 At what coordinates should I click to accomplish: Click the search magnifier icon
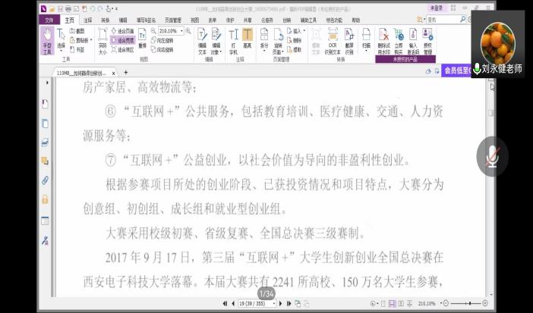pos(462,20)
